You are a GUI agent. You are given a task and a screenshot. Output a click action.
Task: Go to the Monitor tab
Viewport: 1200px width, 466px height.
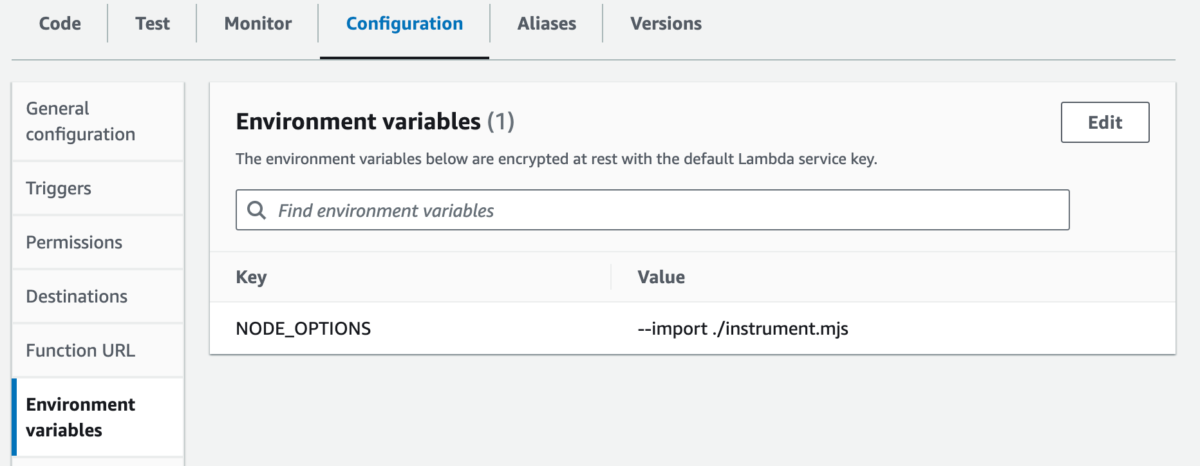pyautogui.click(x=258, y=24)
